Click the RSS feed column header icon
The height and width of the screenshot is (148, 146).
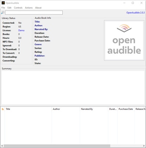[3, 109]
